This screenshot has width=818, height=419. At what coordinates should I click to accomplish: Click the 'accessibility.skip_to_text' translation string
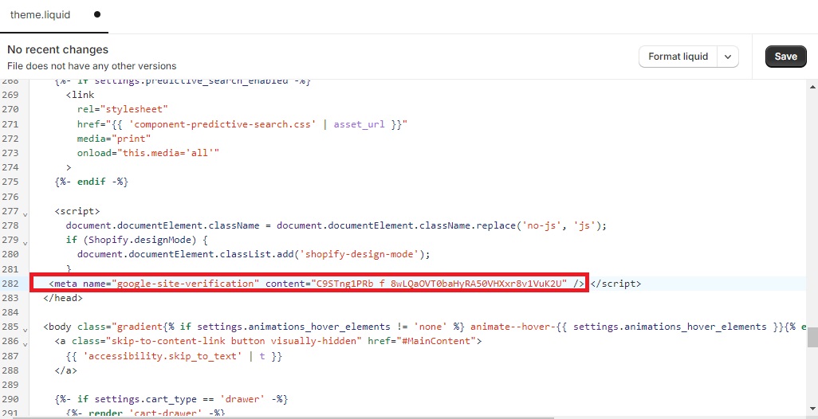click(163, 356)
